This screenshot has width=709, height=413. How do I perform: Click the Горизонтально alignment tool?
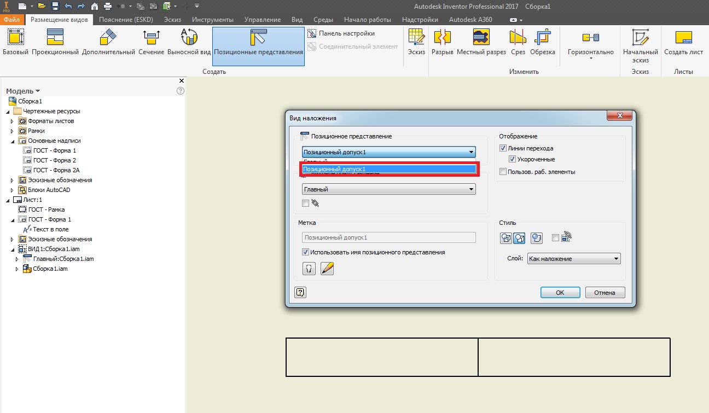591,43
